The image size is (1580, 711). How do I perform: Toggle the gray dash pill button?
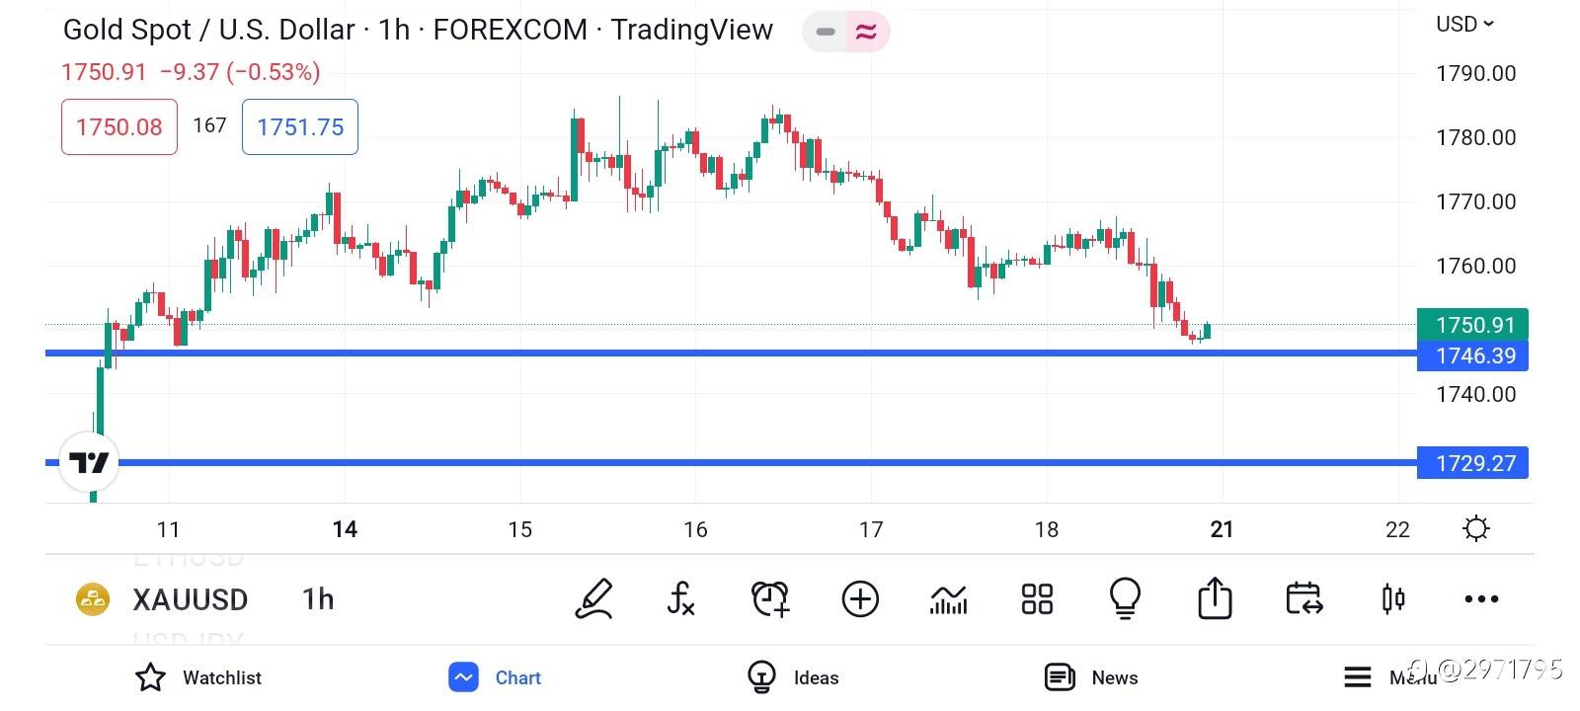click(x=826, y=32)
